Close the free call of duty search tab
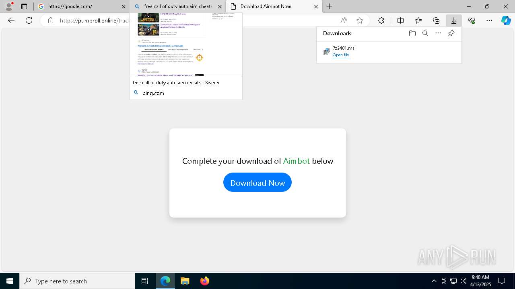This screenshot has width=515, height=289. coord(220,6)
